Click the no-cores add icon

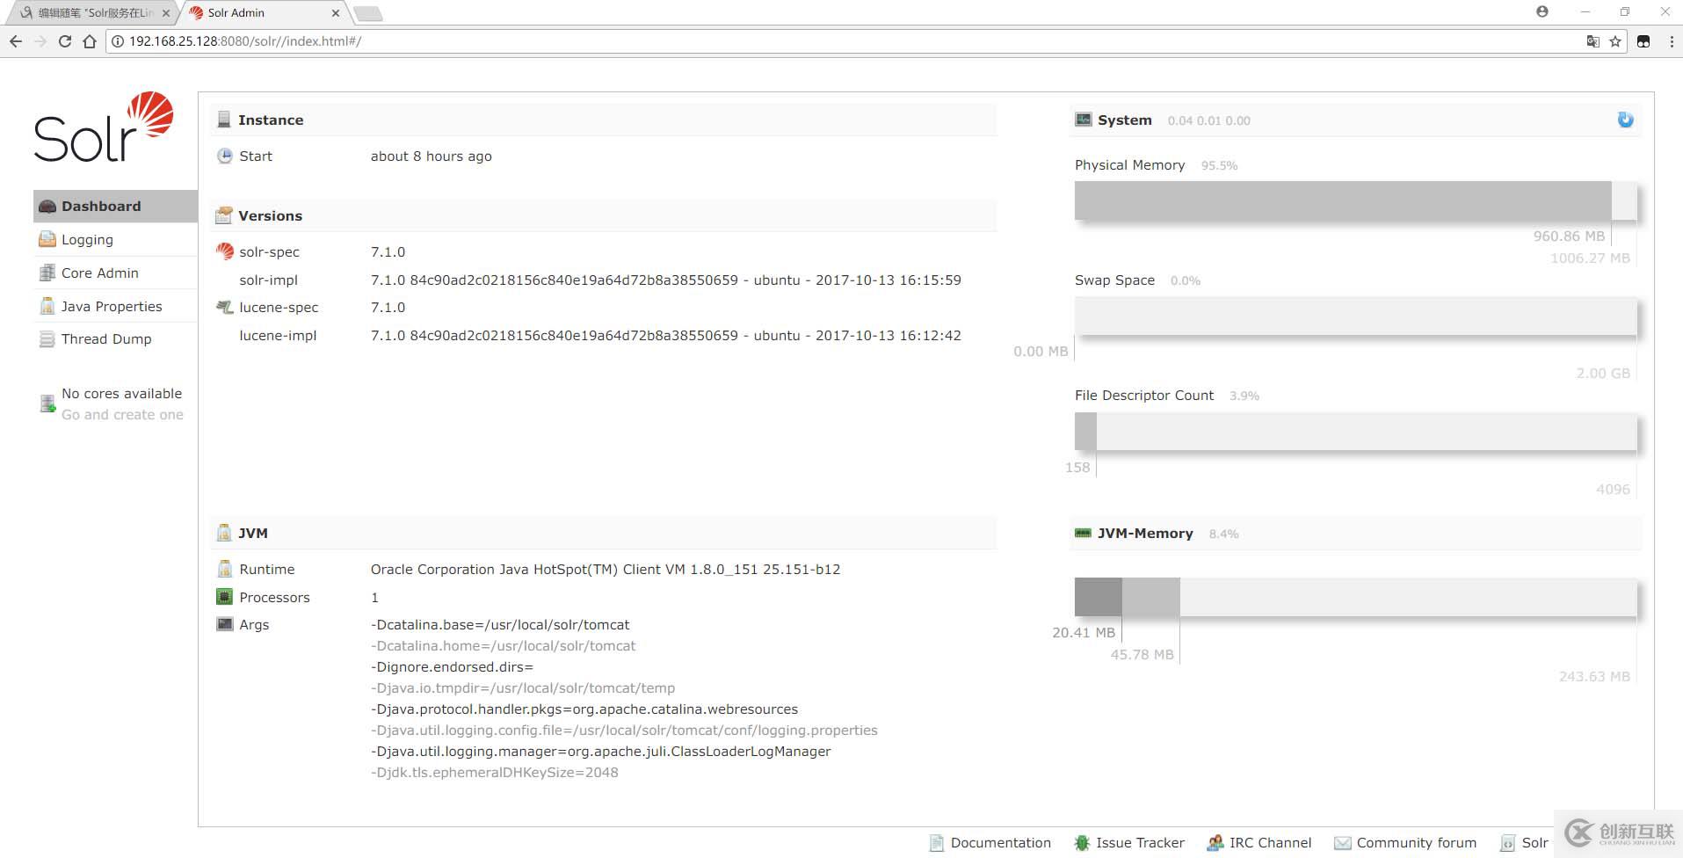(47, 404)
